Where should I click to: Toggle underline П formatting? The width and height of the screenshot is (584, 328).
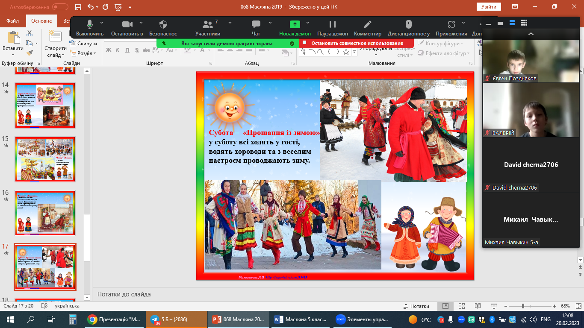(x=127, y=50)
